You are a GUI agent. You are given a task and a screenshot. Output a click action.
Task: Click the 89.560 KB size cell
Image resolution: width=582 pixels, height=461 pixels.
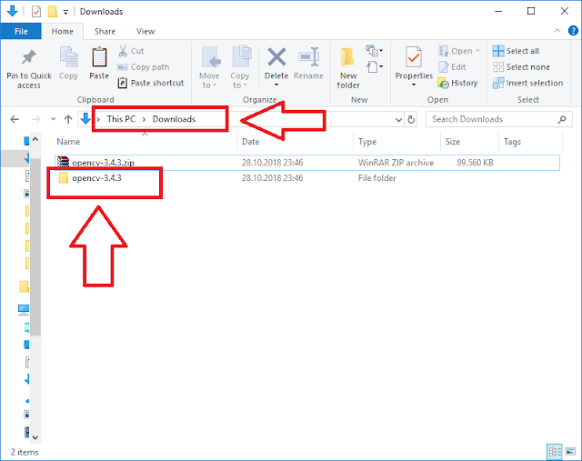pyautogui.click(x=475, y=163)
